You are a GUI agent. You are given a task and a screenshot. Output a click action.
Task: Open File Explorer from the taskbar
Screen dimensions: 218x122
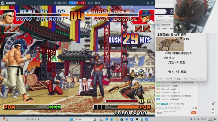[117, 119]
